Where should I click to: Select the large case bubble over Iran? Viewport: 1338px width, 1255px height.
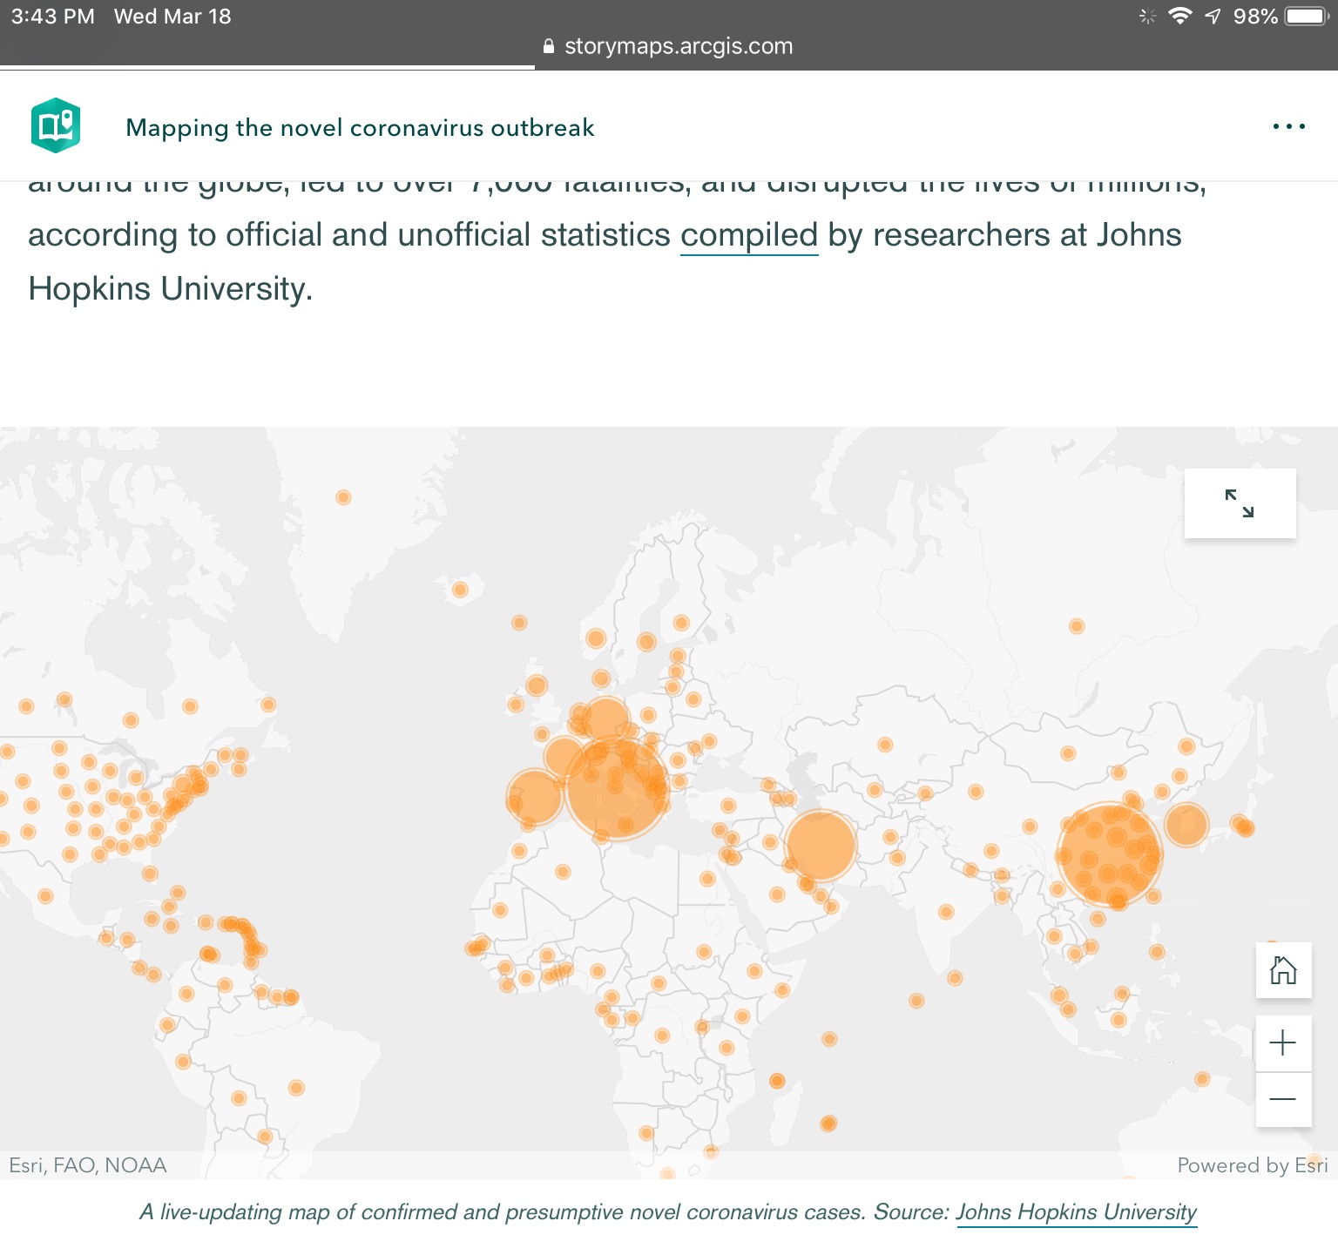pos(821,845)
